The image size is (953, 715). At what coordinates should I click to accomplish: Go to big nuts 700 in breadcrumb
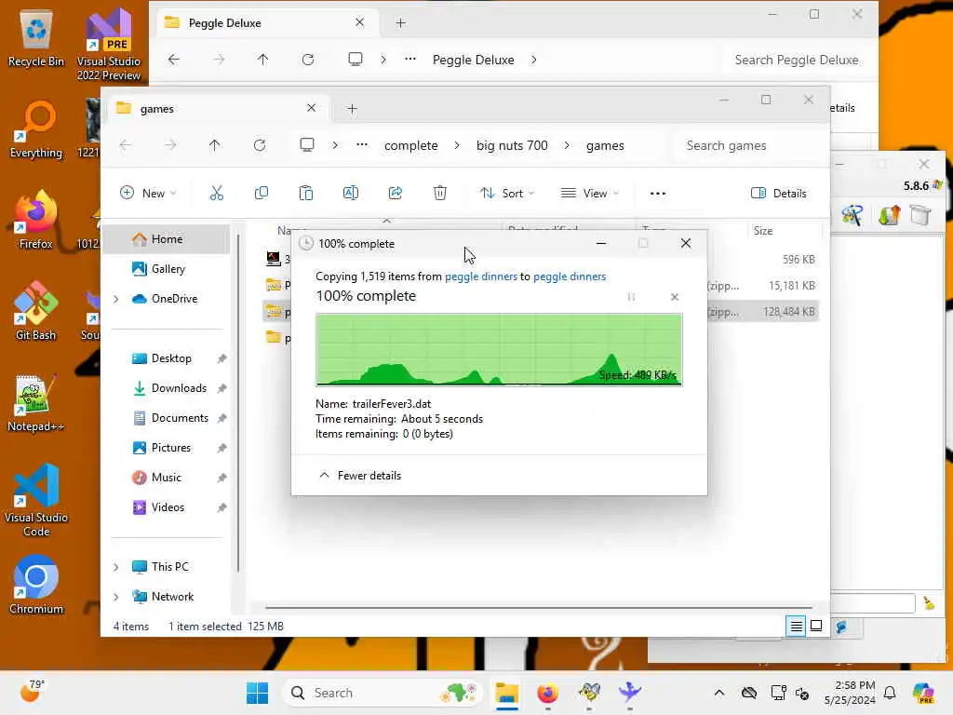[x=512, y=145]
